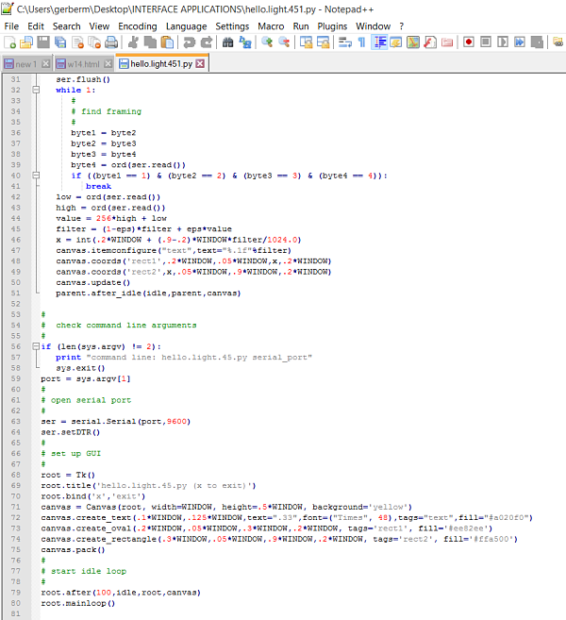Close the hello.light451.py tab
Viewport: 566px width, 620px height.
[200, 63]
